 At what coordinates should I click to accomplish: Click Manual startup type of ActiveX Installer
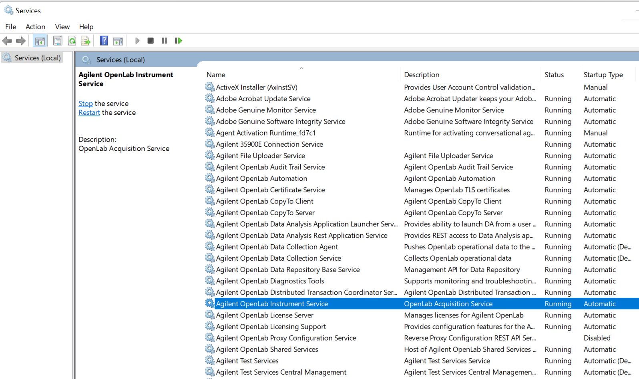click(595, 87)
